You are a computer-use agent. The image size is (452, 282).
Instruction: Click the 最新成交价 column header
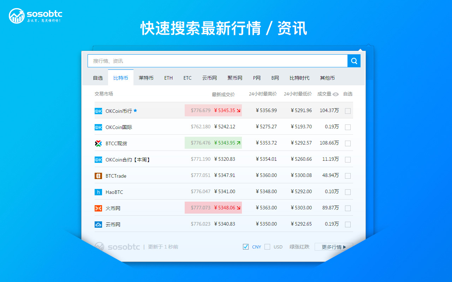[x=223, y=94]
